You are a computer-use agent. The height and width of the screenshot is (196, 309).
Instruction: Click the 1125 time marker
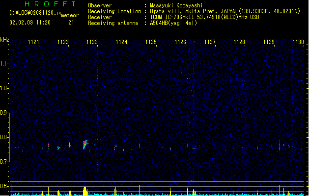[151, 42]
